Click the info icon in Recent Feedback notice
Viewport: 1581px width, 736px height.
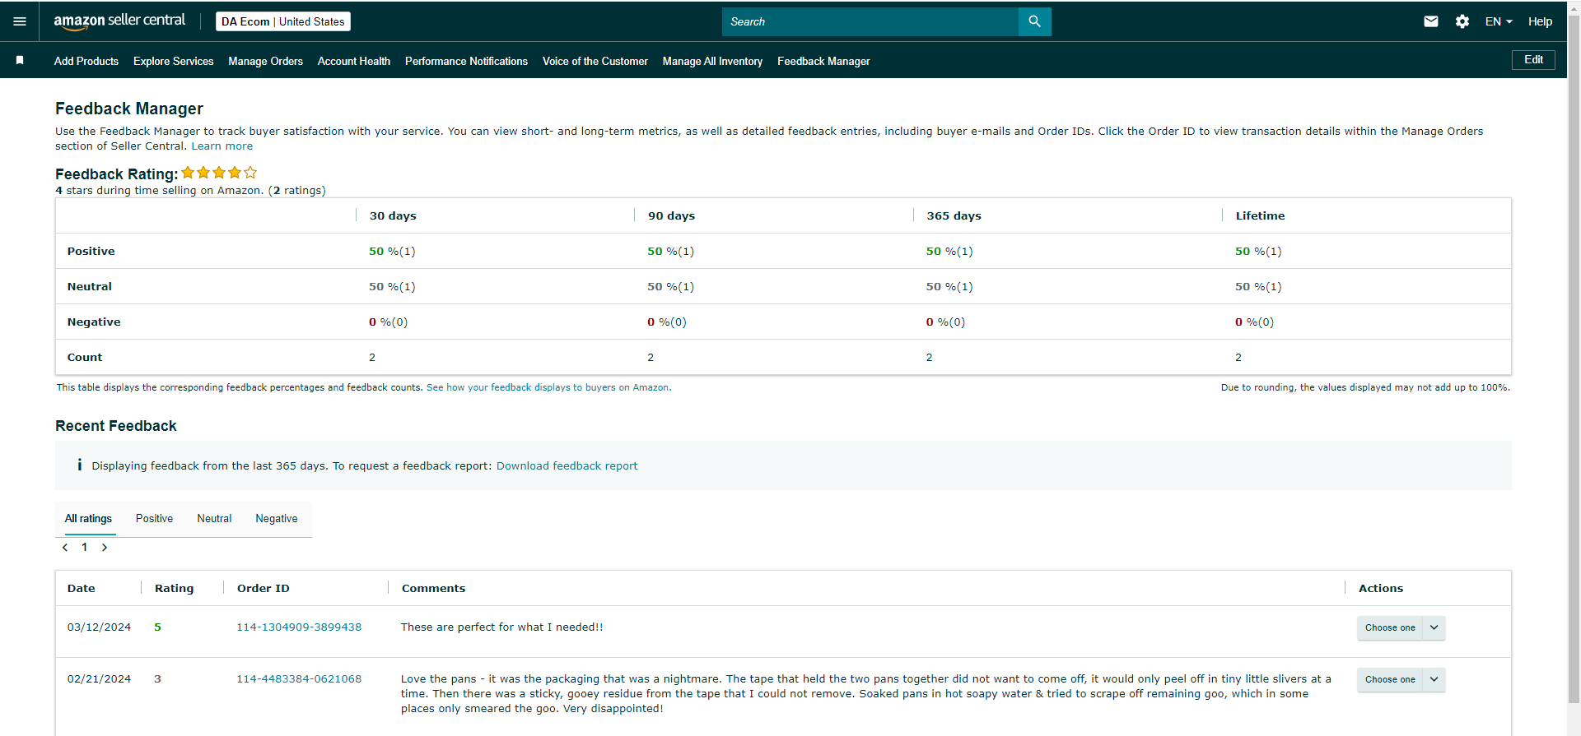[x=79, y=465]
